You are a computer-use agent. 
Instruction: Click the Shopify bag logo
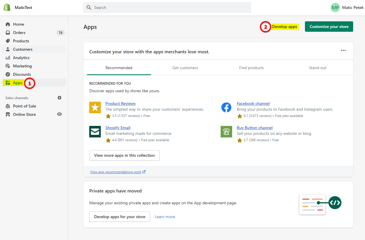tap(7, 7)
